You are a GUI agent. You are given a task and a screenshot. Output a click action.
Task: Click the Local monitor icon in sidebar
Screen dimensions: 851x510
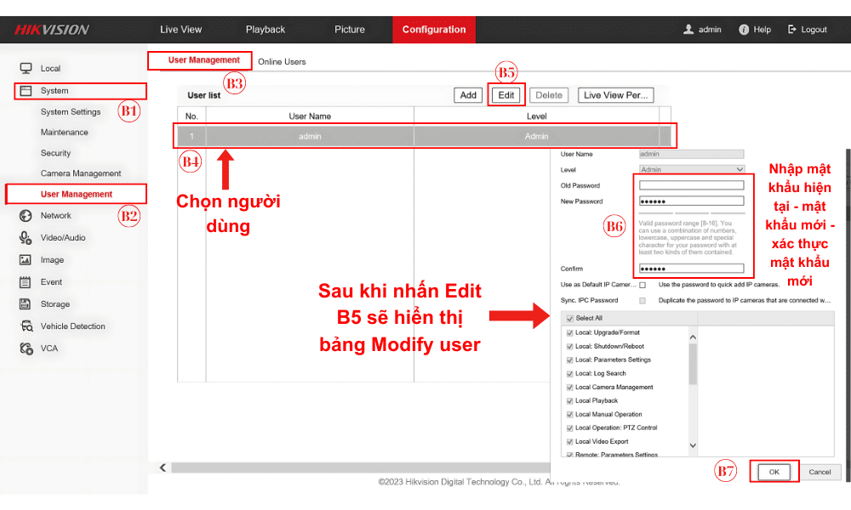[x=26, y=68]
